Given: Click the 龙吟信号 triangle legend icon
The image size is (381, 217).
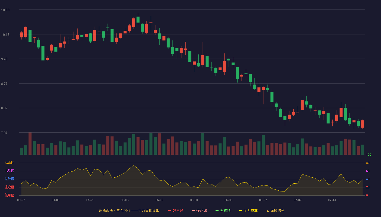Looking at the screenshot, I should (x=268, y=210).
